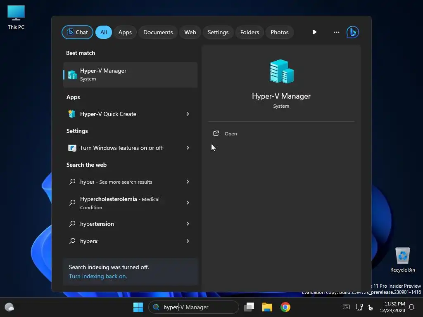This screenshot has height=317, width=423.
Task: Click the touch keyboard tray icon
Action: click(x=346, y=307)
